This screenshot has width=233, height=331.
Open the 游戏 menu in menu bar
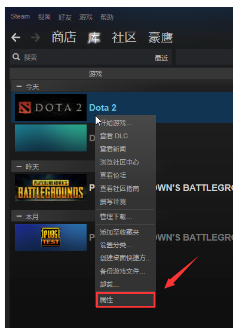pyautogui.click(x=86, y=17)
